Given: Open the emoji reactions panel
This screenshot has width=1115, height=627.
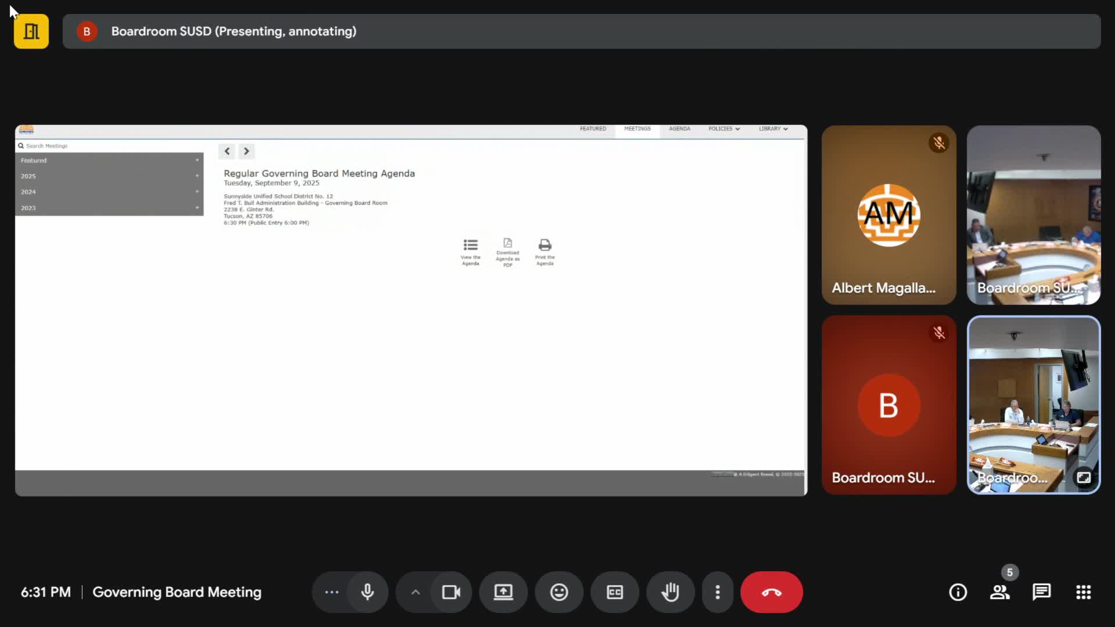Looking at the screenshot, I should (559, 592).
